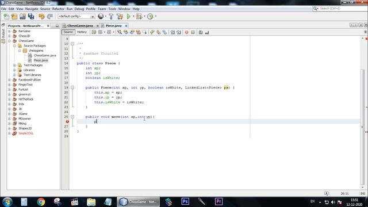The height and width of the screenshot is (207, 368).
Task: Click the greyed Redo arrow icon
Action: [50, 16]
